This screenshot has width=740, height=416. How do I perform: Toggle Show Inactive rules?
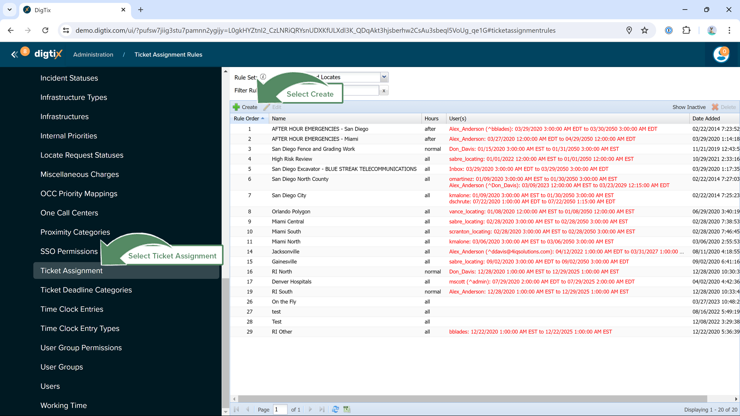689,107
